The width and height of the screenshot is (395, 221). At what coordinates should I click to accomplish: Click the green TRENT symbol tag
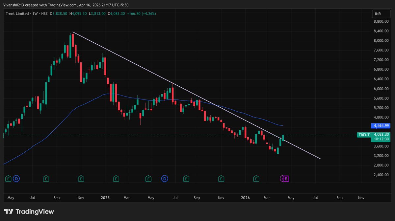click(x=363, y=135)
